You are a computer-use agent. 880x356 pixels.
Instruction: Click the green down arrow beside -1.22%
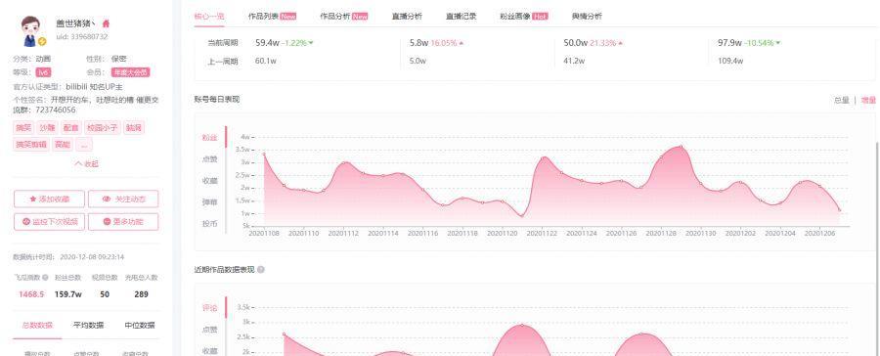pos(311,43)
